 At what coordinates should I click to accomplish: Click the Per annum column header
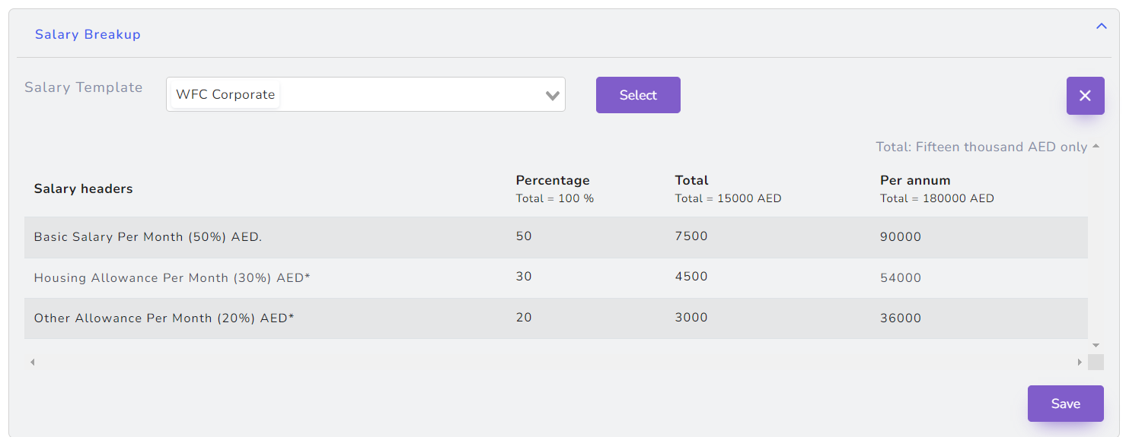pos(915,181)
